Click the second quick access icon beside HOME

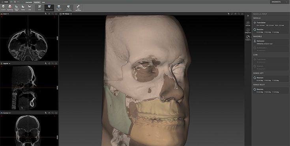(x=15, y=2)
